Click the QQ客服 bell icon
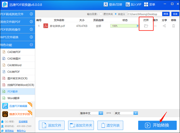This screenshot has width=180, height=133. (2, 122)
